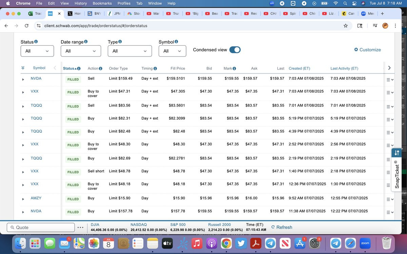Sort by Last Activity (ET) column header
The image size is (407, 254).
(x=344, y=69)
